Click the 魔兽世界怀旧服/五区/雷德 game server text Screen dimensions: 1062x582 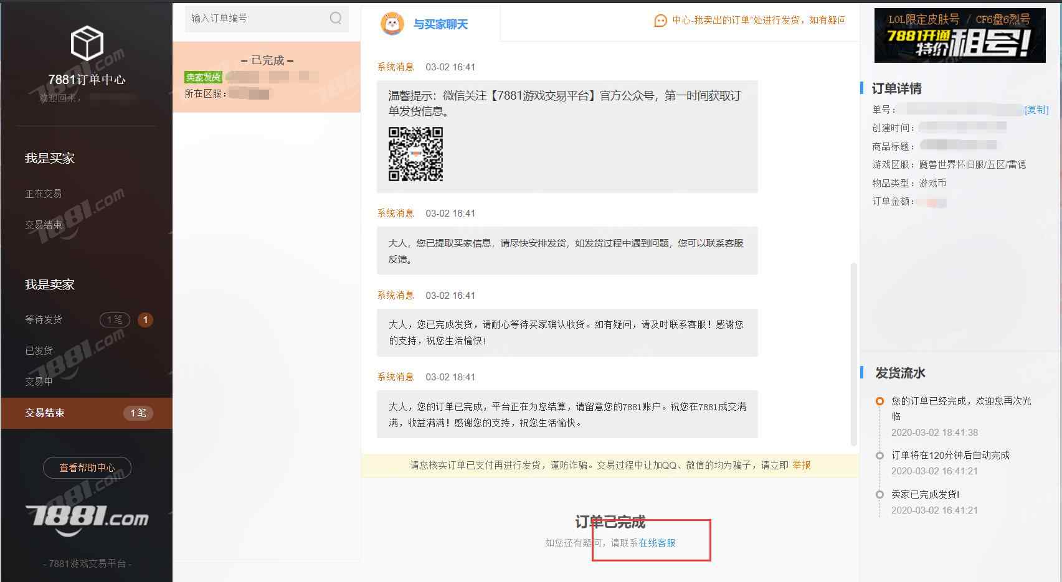[x=972, y=164]
